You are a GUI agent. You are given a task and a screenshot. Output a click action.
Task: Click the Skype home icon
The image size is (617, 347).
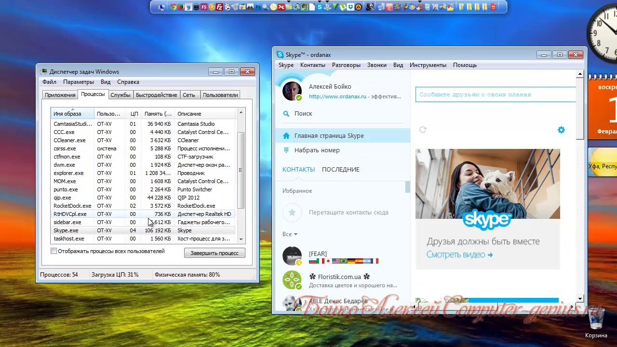286,136
